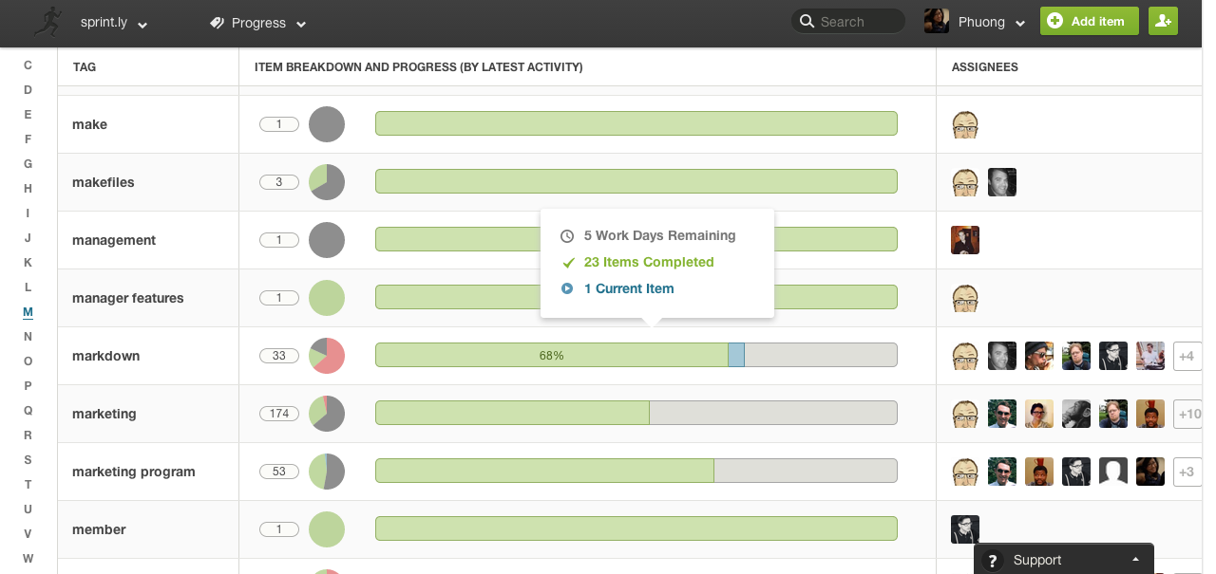Show the +4 more markdown assignees
The width and height of the screenshot is (1216, 574).
[x=1186, y=356]
